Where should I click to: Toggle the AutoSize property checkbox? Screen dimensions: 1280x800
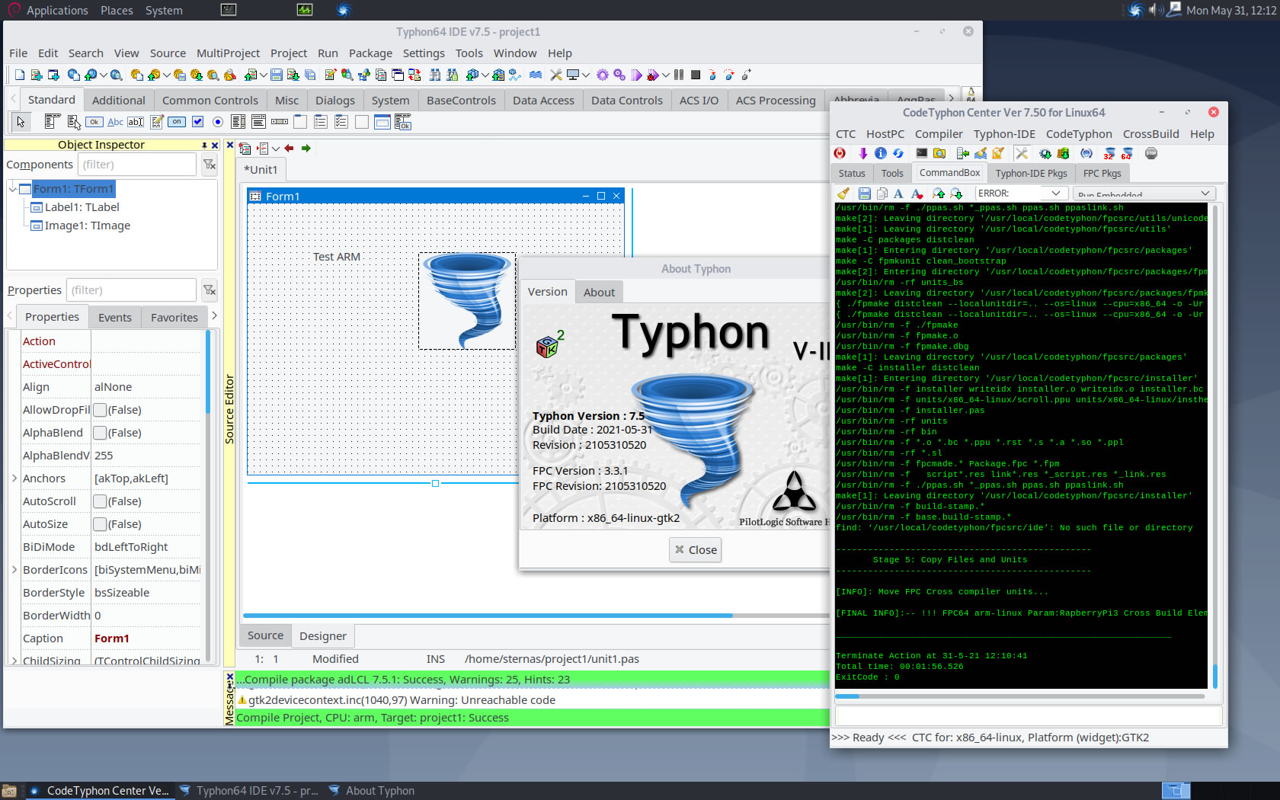tap(100, 524)
